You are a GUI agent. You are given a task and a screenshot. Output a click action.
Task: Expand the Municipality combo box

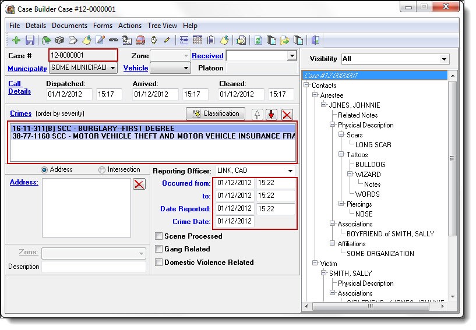click(112, 68)
